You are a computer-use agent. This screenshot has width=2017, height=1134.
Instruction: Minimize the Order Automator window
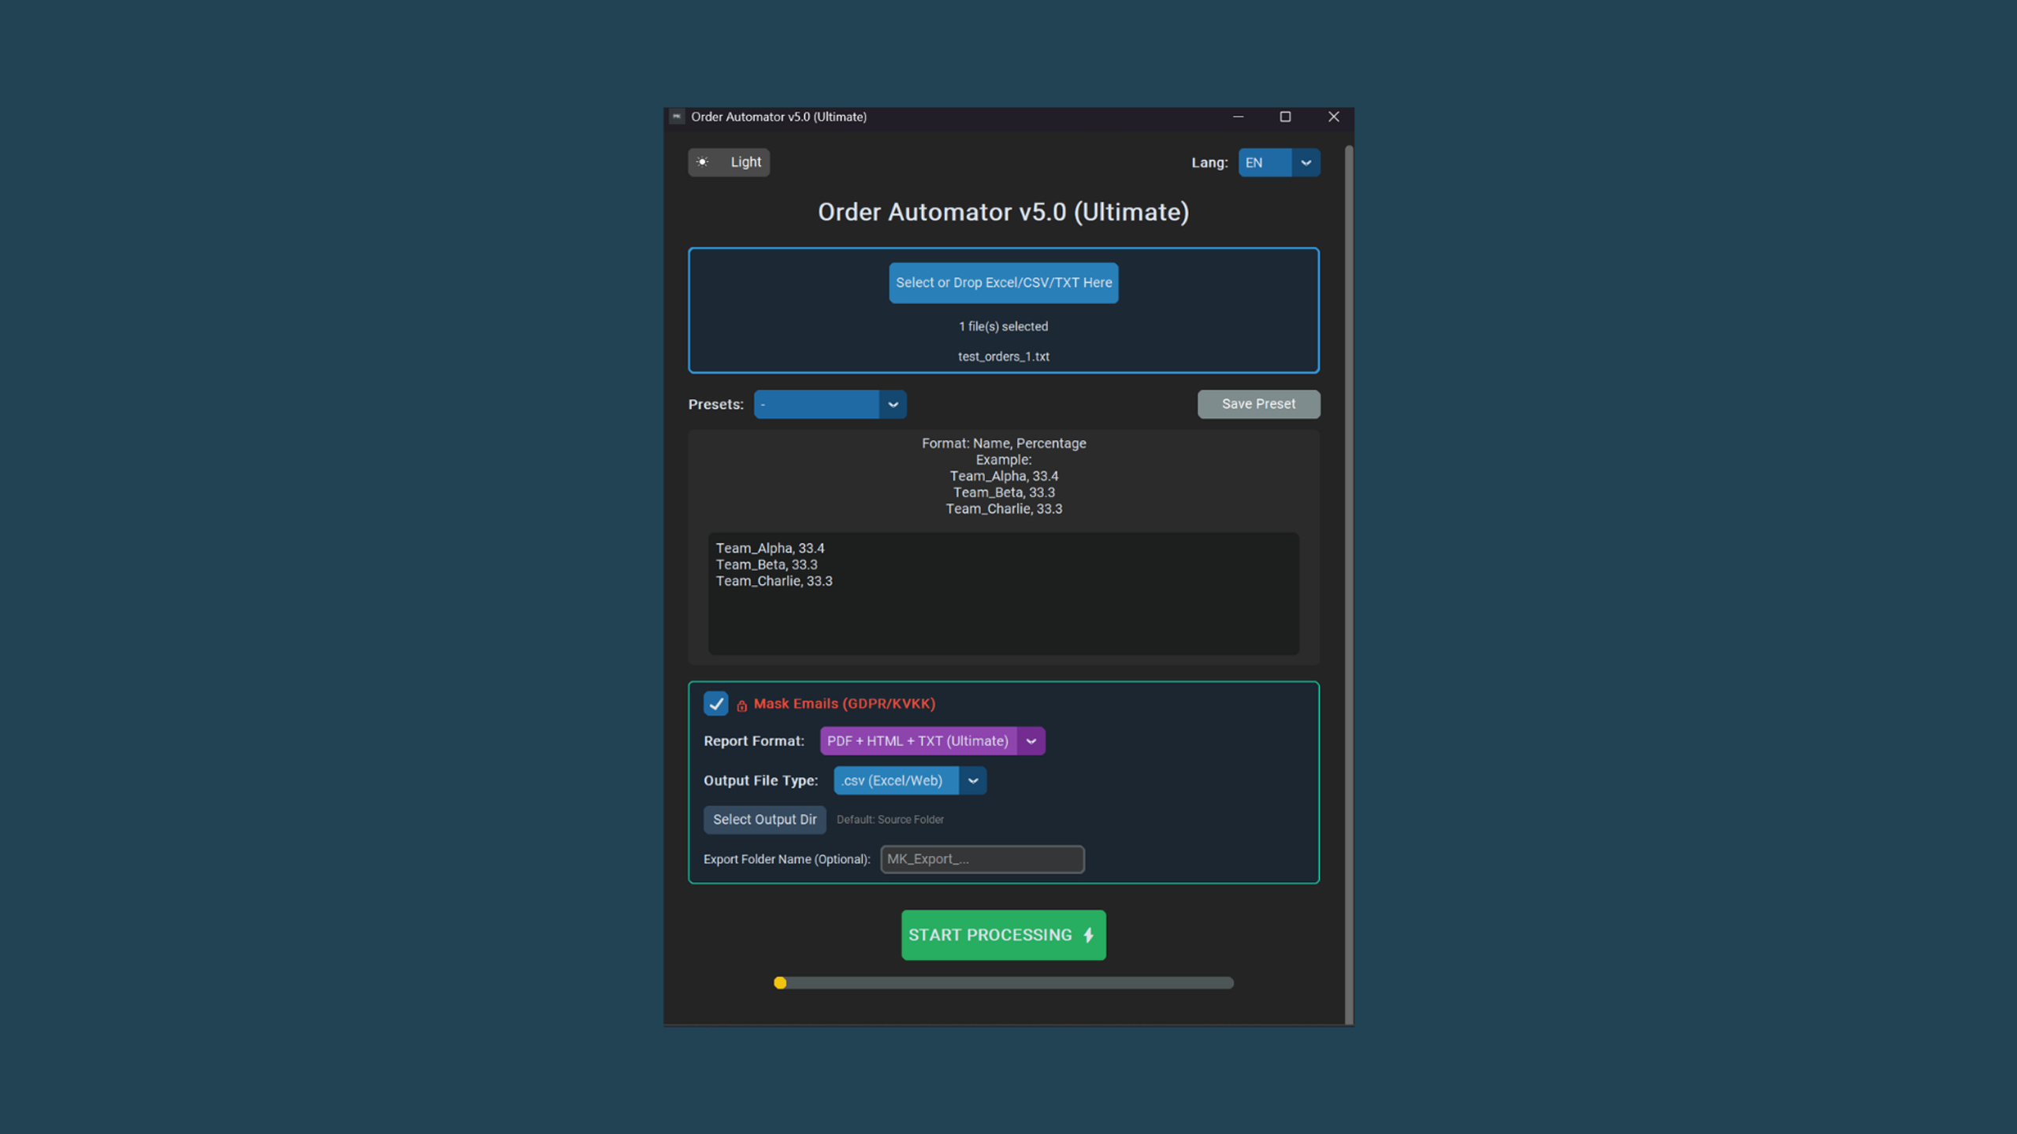click(x=1238, y=117)
